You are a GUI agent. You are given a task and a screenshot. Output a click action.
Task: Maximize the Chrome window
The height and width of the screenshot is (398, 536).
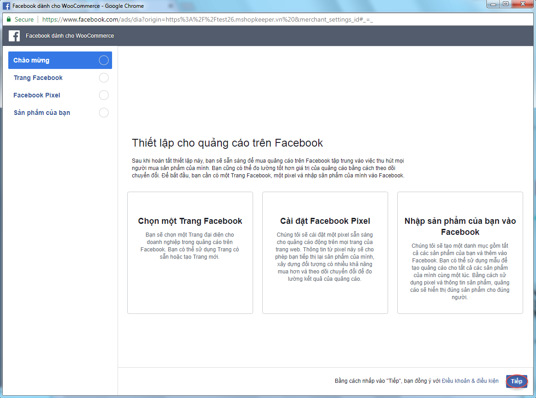click(x=506, y=4)
